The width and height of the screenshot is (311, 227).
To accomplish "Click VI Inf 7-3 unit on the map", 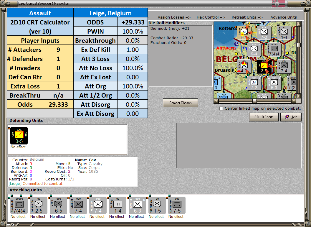I will pyautogui.click(x=264, y=33).
